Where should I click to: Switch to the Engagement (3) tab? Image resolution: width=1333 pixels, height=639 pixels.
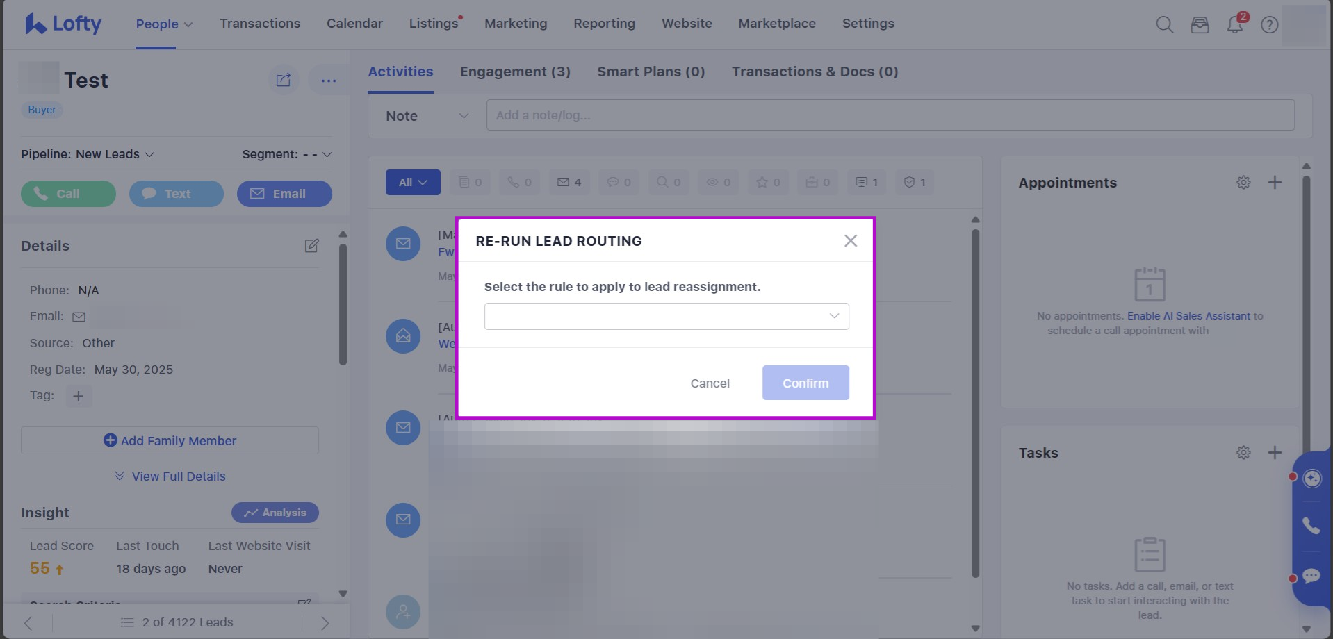pyautogui.click(x=515, y=72)
